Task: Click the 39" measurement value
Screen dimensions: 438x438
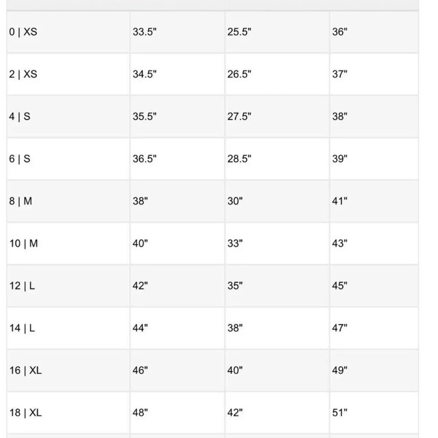Action: click(340, 159)
